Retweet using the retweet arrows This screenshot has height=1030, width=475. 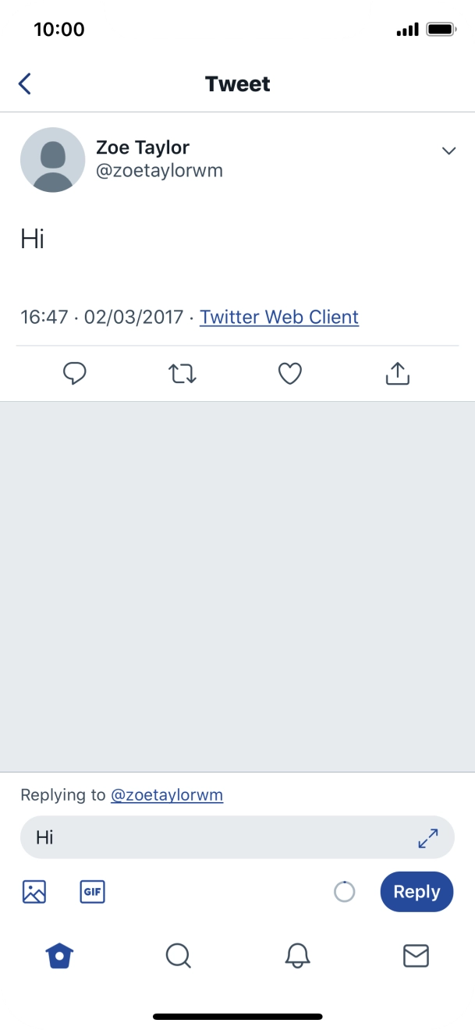coord(182,374)
